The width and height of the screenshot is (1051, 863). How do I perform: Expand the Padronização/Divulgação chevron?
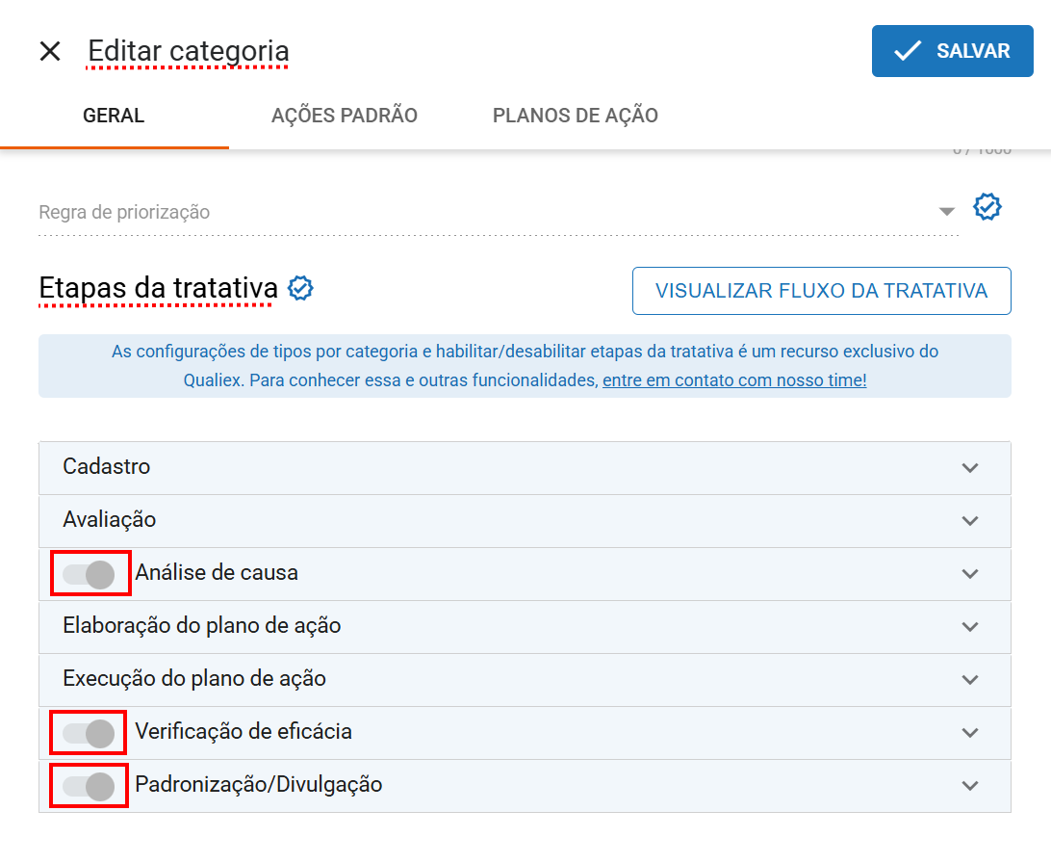pyautogui.click(x=969, y=786)
